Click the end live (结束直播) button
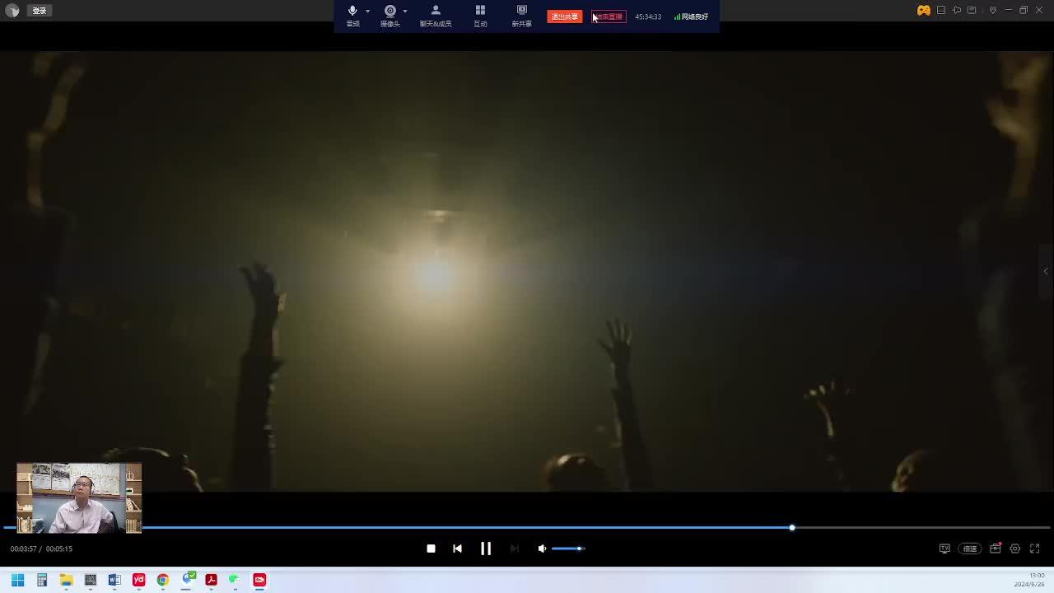The height and width of the screenshot is (593, 1054). [609, 16]
